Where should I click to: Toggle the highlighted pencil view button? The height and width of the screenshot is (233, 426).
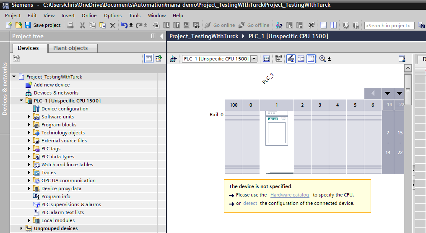click(x=291, y=59)
